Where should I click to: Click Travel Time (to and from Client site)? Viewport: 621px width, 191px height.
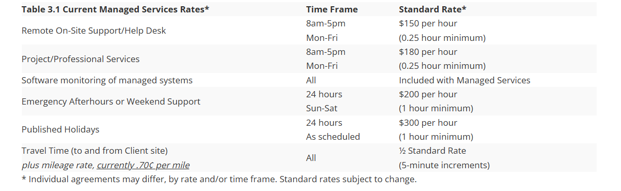pyautogui.click(x=95, y=151)
